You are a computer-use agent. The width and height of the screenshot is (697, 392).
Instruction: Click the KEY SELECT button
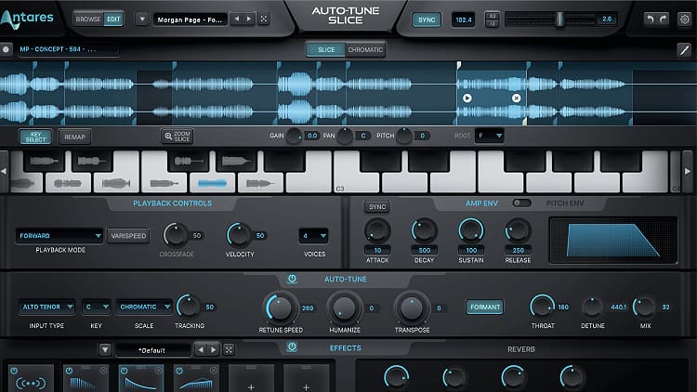[x=35, y=137]
